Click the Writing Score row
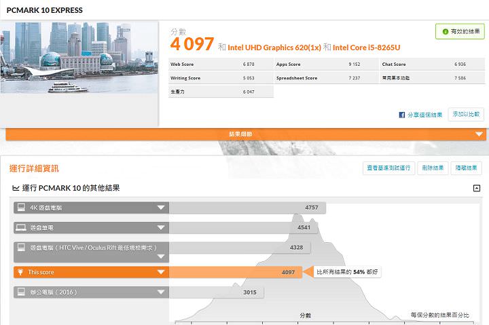 point(221,78)
